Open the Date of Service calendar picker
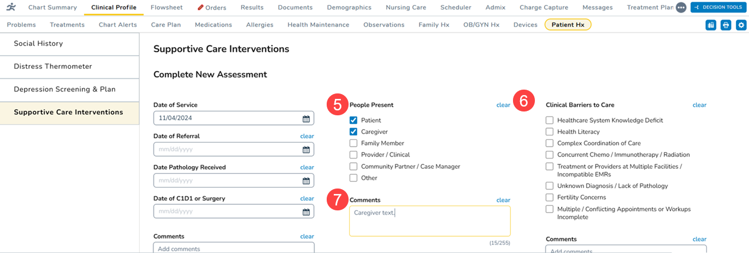749x253 pixels. [306, 118]
